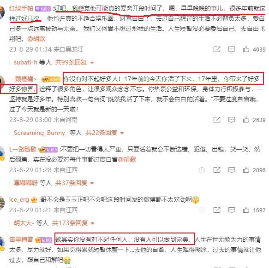The height and width of the screenshot is (268, 269).
Task: Forward the ice_erg comment
Action: (217, 210)
